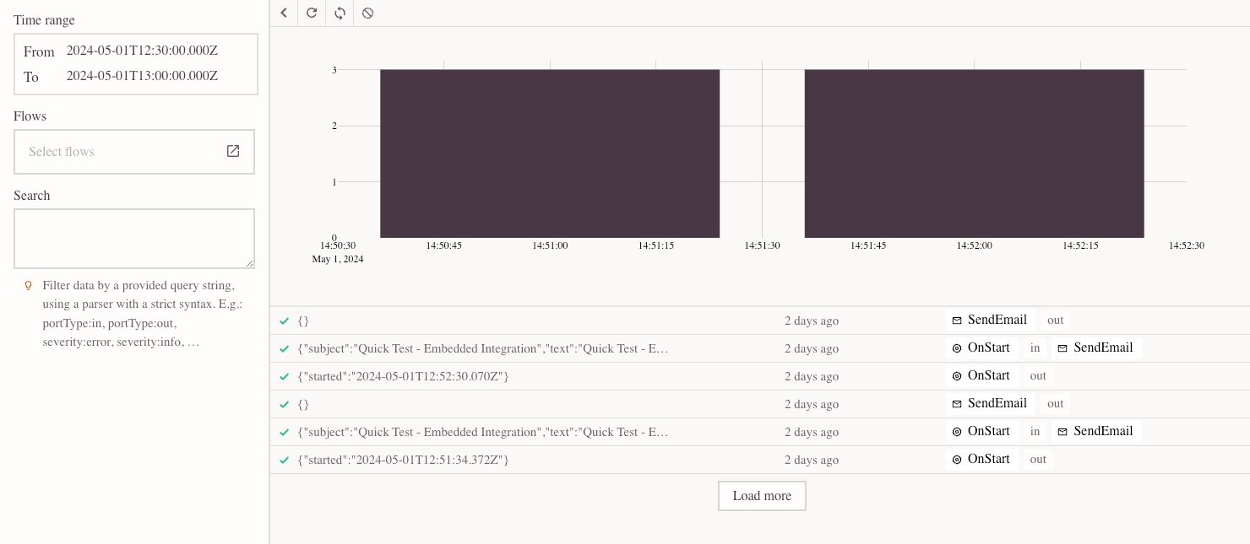
Task: Open flow picker via external-link icon
Action: click(x=233, y=151)
